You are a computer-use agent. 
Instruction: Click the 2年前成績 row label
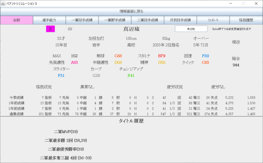pos(16,108)
